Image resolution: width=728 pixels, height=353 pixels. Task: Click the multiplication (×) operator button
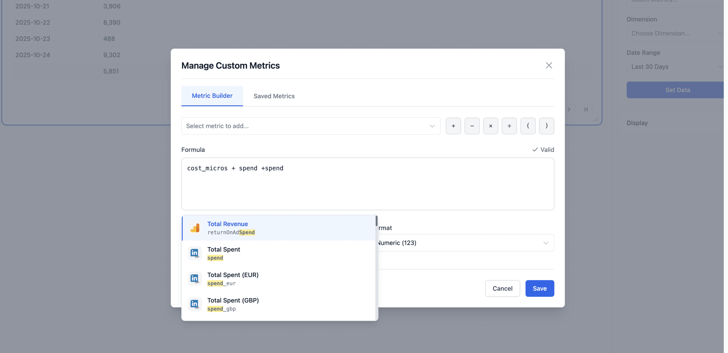490,126
